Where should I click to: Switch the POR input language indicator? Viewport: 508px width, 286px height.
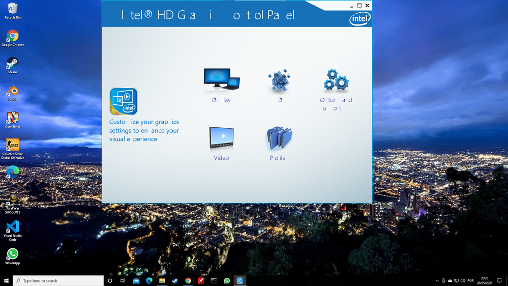tap(471, 280)
